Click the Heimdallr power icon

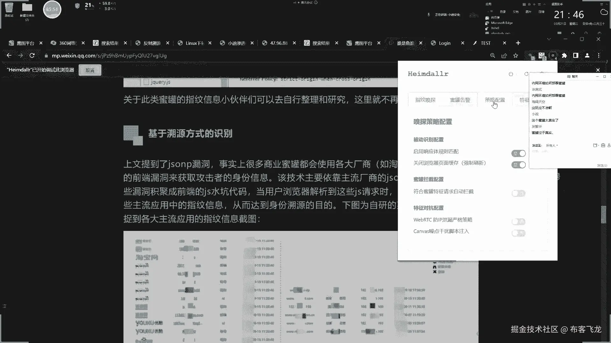511,74
